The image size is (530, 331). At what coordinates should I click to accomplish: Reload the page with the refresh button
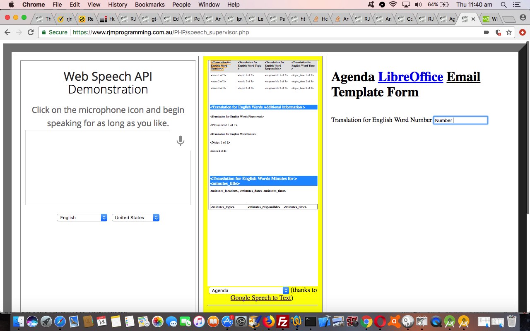[30, 32]
